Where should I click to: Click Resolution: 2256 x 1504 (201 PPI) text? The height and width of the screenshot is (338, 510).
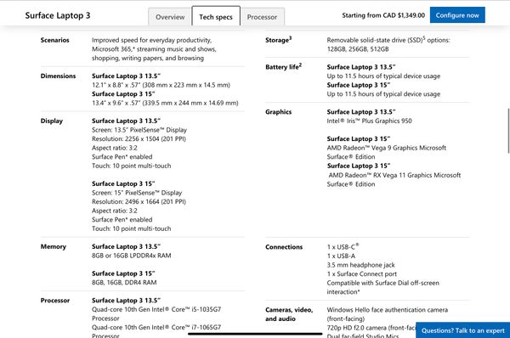(x=139, y=138)
